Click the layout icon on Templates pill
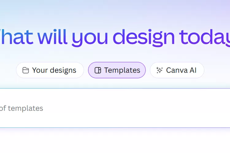The width and height of the screenshot is (230, 153). [x=98, y=70]
